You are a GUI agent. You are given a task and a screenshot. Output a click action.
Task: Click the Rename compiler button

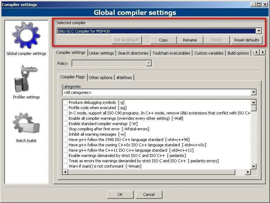[x=190, y=40]
